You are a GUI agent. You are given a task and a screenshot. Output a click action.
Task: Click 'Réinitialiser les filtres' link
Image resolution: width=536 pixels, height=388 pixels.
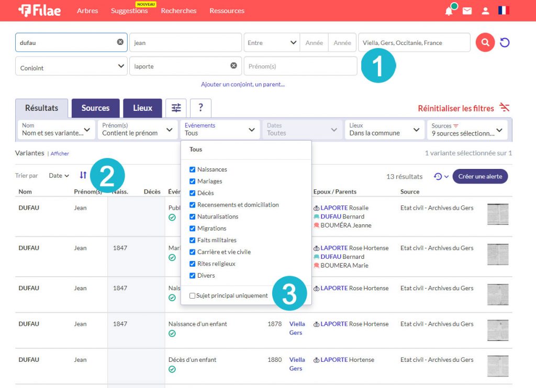click(456, 108)
